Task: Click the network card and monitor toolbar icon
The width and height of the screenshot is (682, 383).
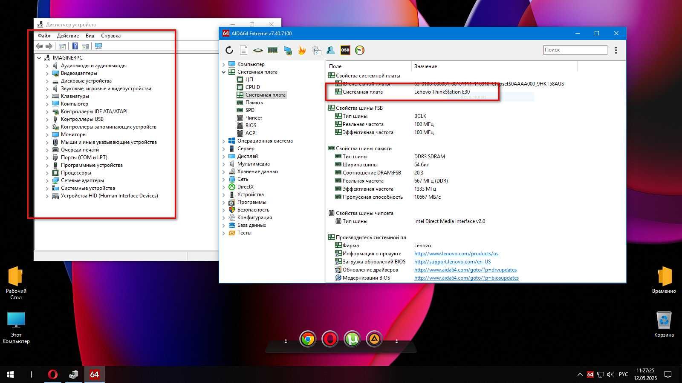Action: click(x=288, y=51)
